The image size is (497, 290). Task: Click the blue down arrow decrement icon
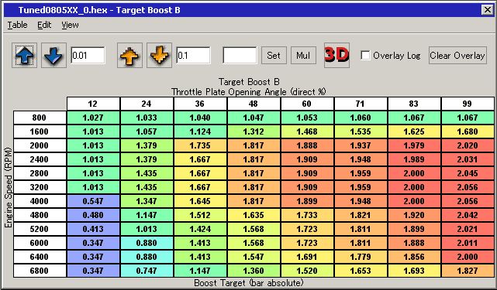(53, 56)
